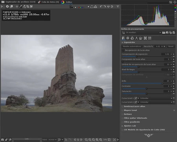177x142 pixels.
Task: Enable the Retinex tool
Action: tap(122, 114)
